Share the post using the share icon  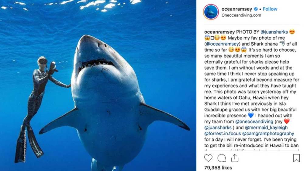[x=235, y=158]
